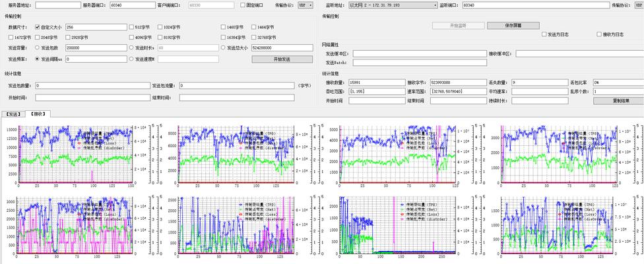Edit the total size field 524288000
This screenshot has width=644, height=264.
(x=282, y=48)
